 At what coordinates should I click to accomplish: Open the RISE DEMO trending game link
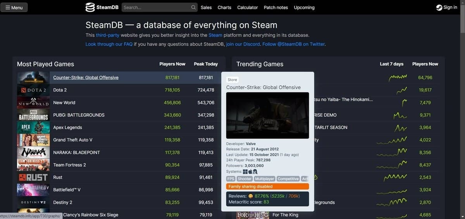pos(325,115)
